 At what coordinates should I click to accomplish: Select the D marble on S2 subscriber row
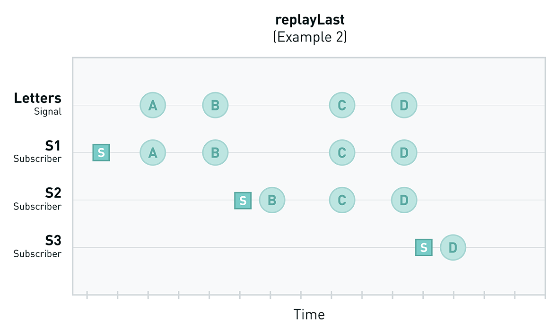(x=404, y=200)
